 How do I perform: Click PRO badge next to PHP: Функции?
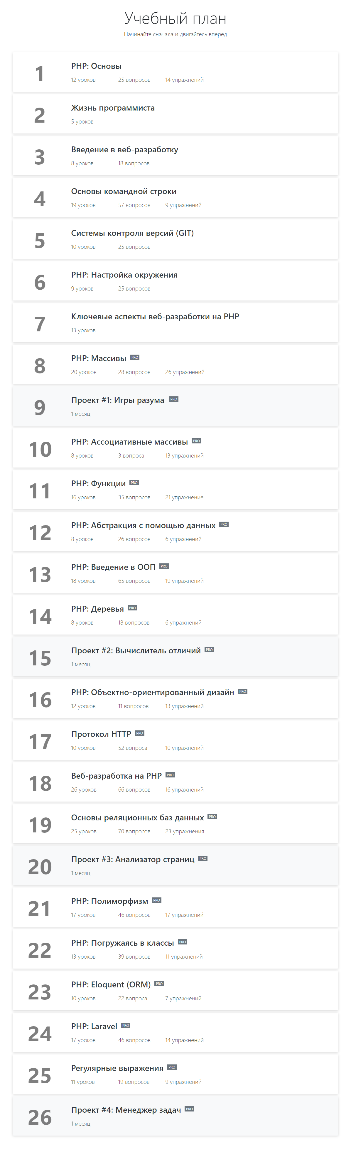134,483
